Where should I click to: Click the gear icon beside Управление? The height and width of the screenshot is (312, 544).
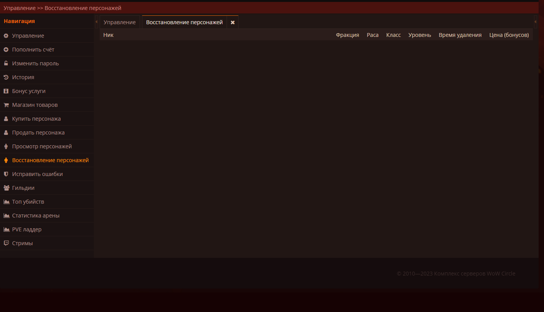pyautogui.click(x=6, y=36)
